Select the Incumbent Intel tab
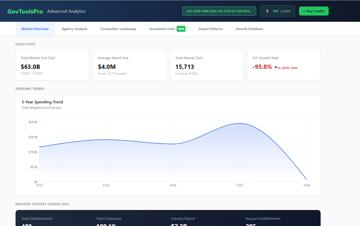 point(162,29)
